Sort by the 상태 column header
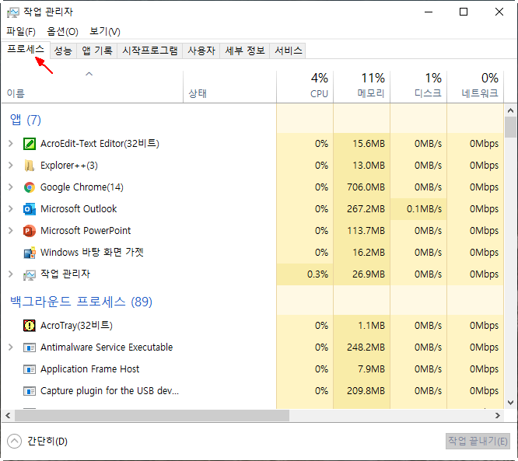The image size is (518, 461). point(230,87)
